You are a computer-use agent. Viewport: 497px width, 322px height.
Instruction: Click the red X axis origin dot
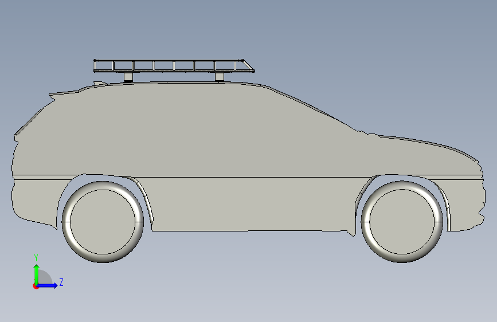(36, 286)
